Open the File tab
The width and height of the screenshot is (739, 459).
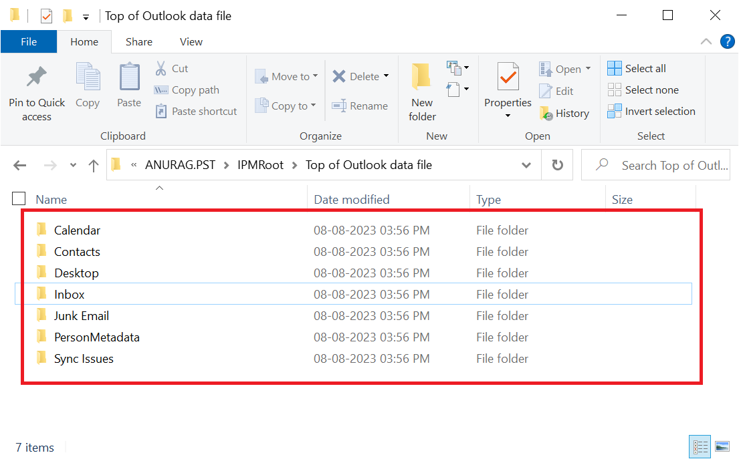click(29, 42)
